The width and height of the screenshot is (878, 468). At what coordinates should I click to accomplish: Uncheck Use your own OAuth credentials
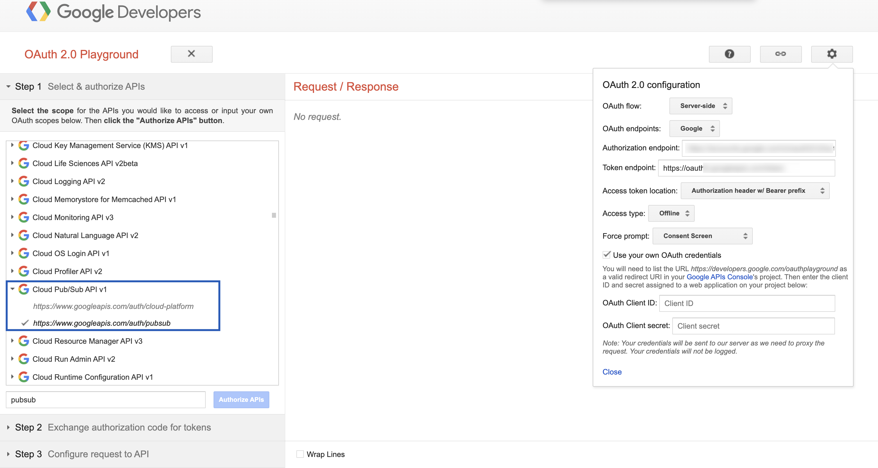pyautogui.click(x=607, y=255)
